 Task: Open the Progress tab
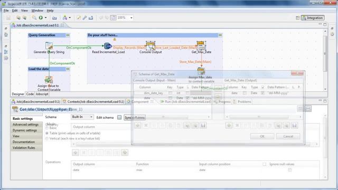pos(222,101)
